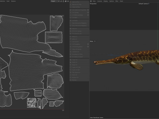Image resolution: width=159 pixels, height=119 pixels.
Task: Choose Fit Canvas to UV
Action: point(79,34)
